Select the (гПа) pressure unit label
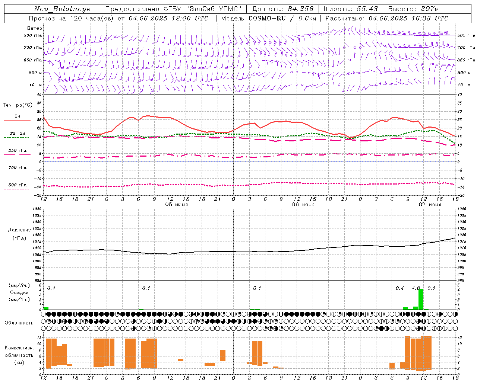Image resolution: width=477 pixels, height=381 pixels. (19, 238)
